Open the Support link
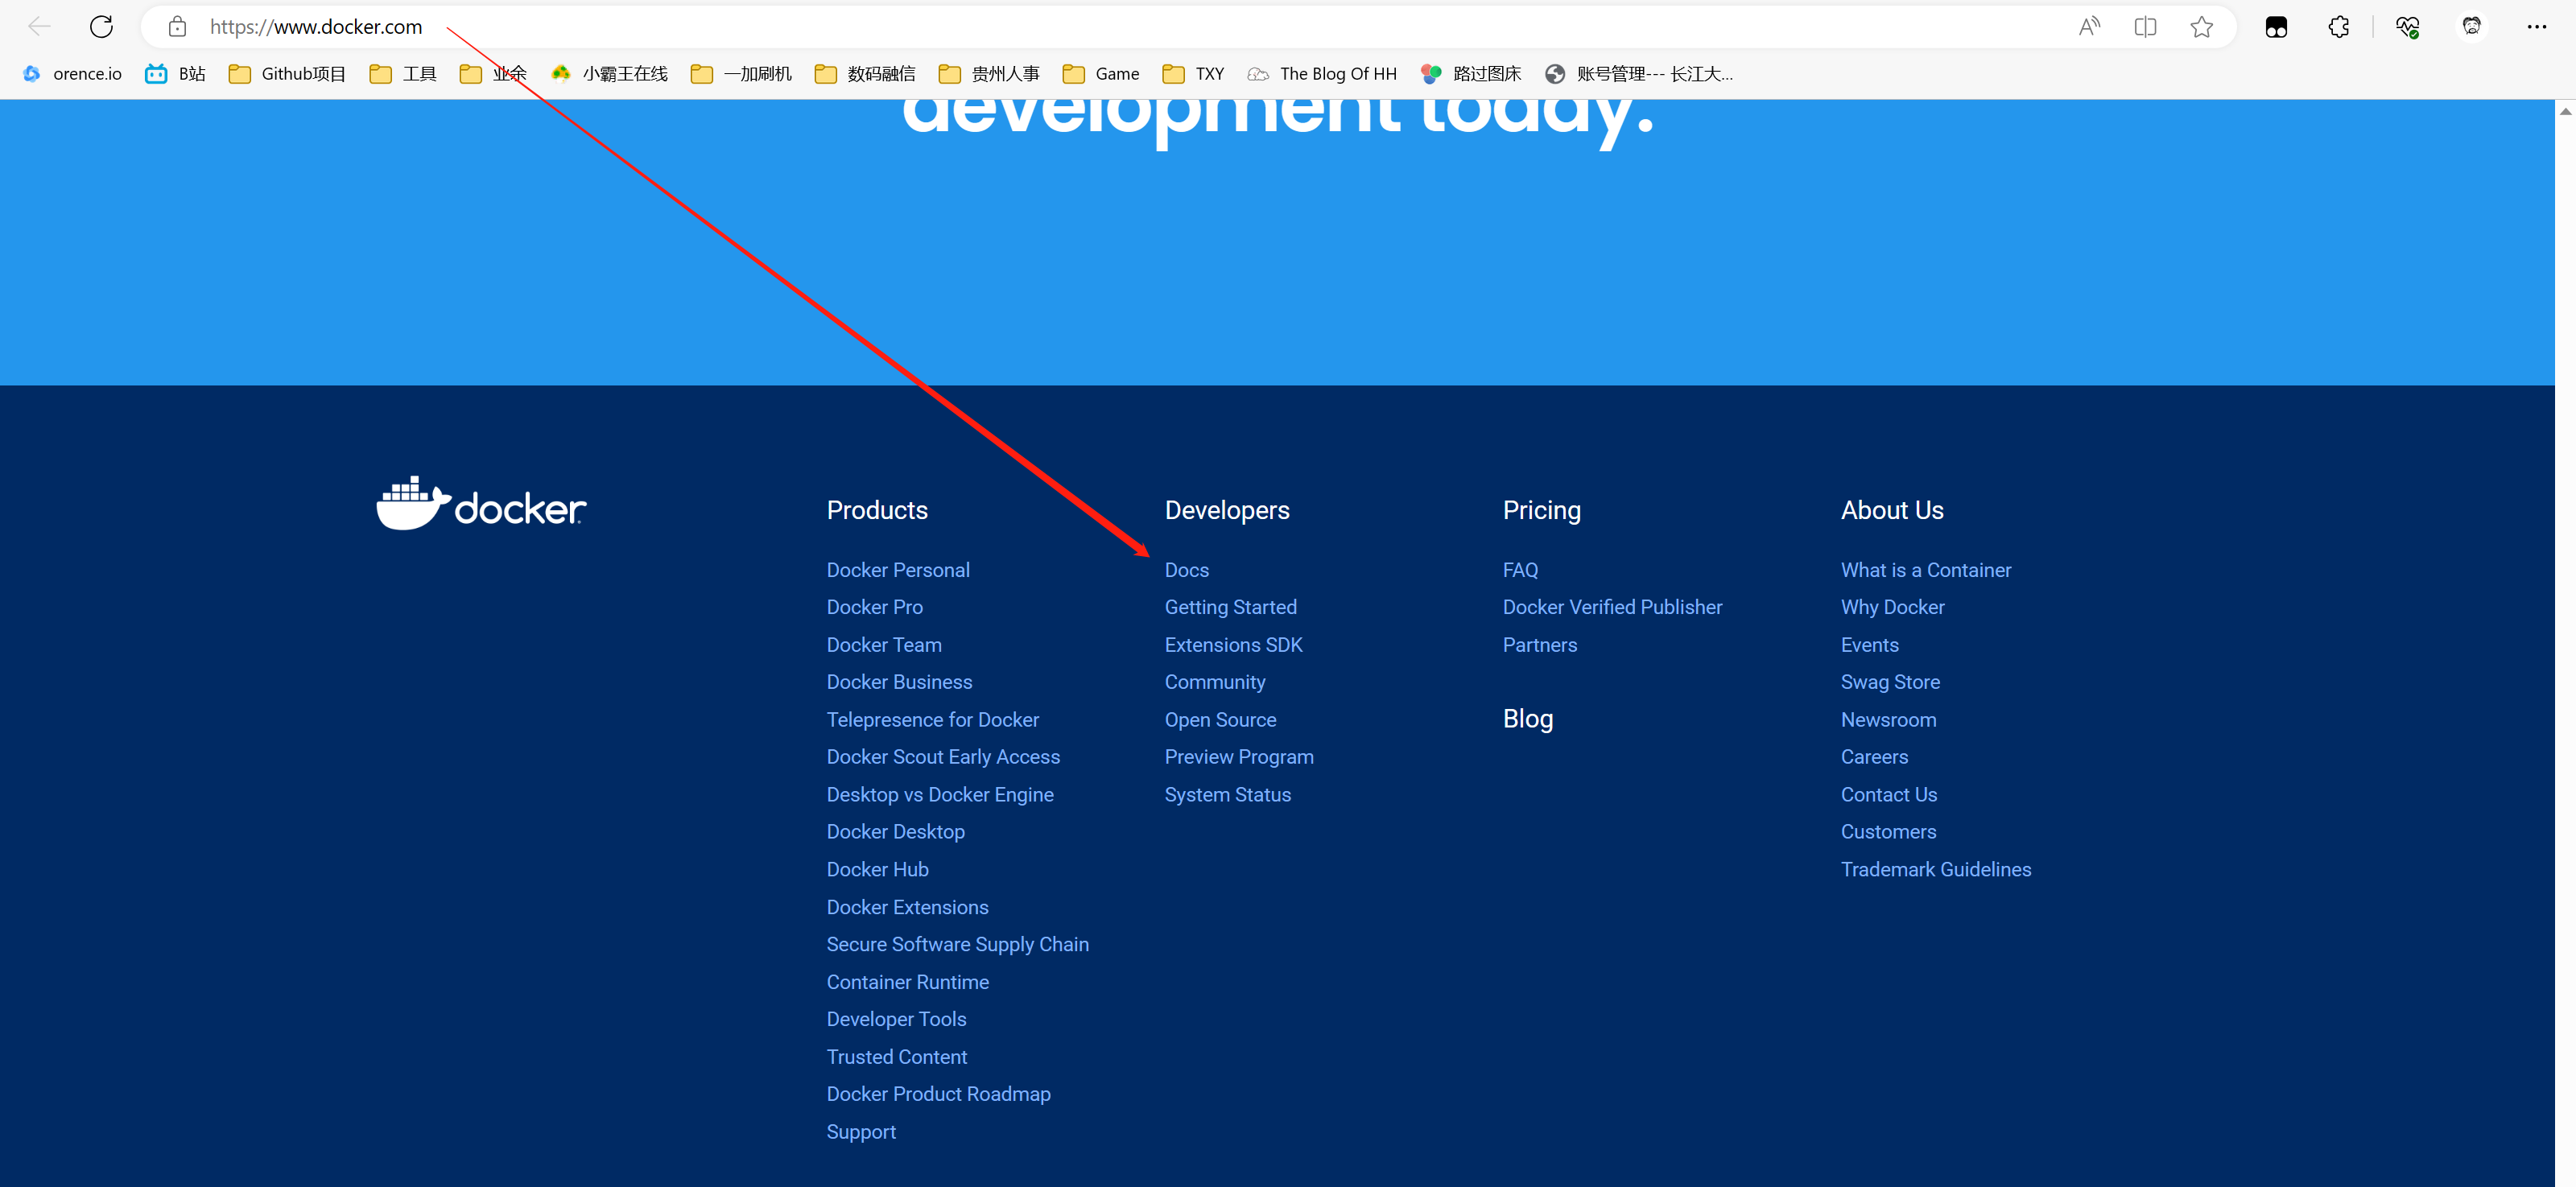Viewport: 2576px width, 1187px height. [862, 1133]
